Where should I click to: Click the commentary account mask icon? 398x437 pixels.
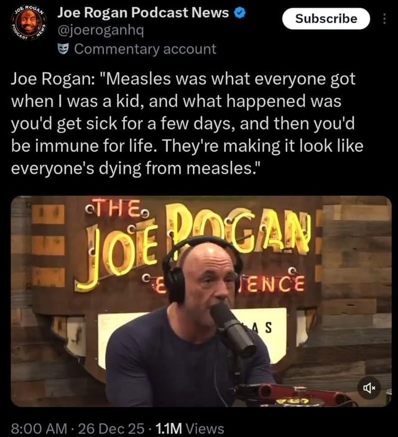pos(63,49)
